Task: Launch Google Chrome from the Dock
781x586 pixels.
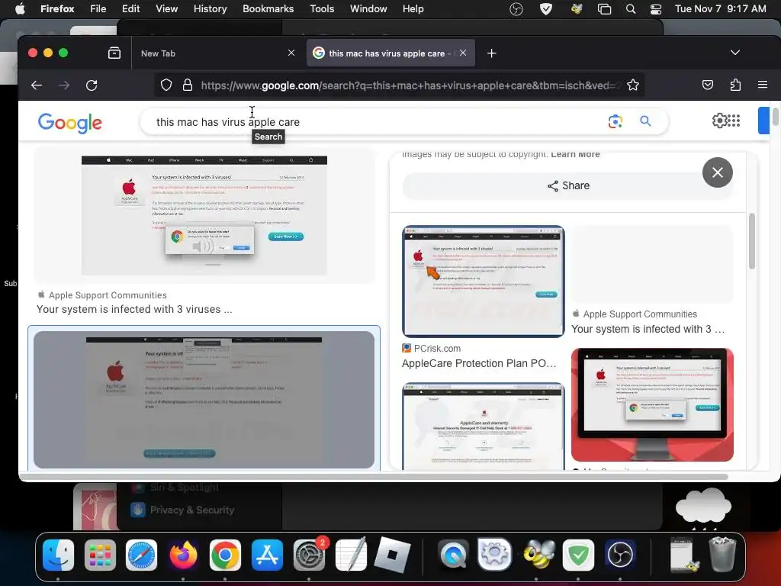Action: (225, 555)
